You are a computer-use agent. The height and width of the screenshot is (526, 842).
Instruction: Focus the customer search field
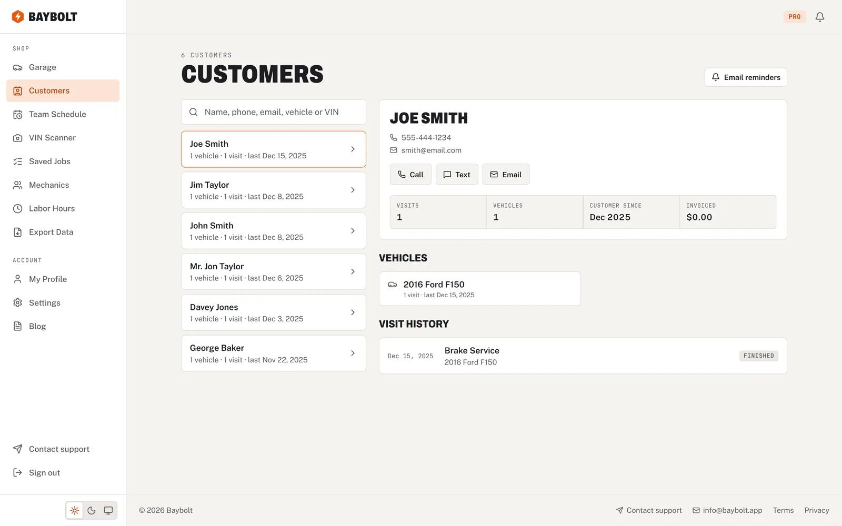(x=274, y=112)
